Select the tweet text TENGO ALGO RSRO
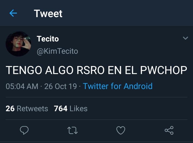 click(55, 70)
